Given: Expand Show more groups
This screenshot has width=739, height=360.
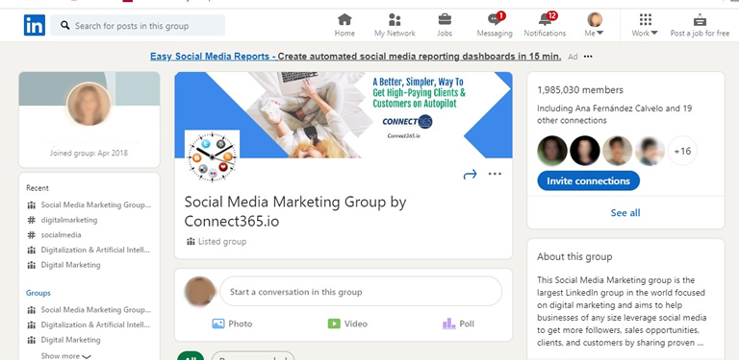Looking at the screenshot, I should pyautogui.click(x=66, y=356).
